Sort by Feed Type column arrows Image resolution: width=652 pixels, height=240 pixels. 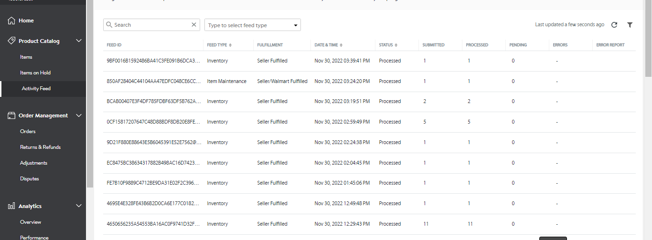pyautogui.click(x=230, y=45)
